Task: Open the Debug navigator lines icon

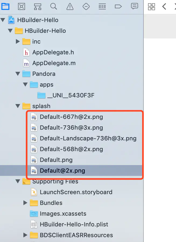Action: tap(102, 6)
